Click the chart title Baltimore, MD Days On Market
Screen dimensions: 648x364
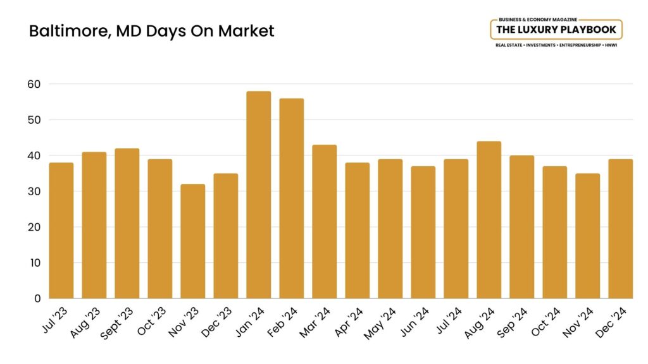tap(152, 31)
